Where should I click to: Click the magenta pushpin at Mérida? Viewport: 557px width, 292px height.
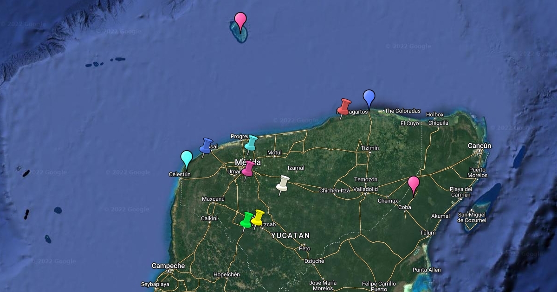[x=248, y=168]
